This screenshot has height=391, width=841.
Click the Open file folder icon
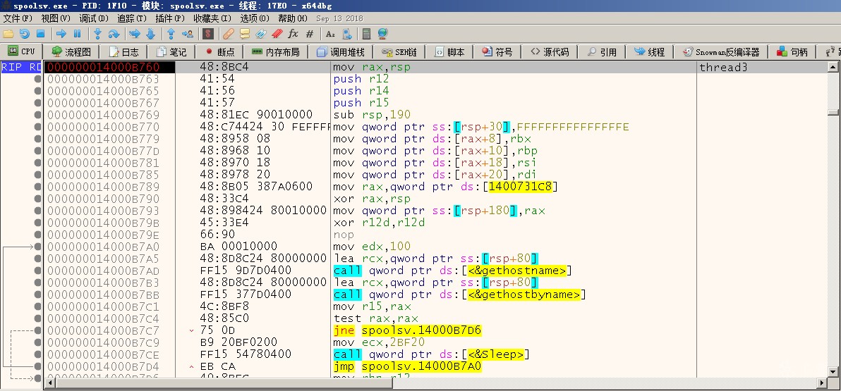[8, 34]
